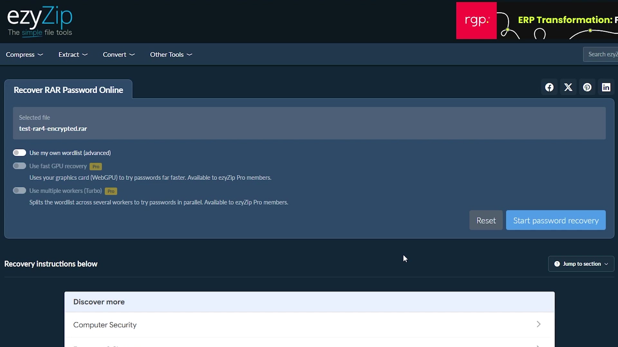Open the rgp ERP Transformation ad banner
Viewport: 618px width, 347px height.
pyautogui.click(x=537, y=21)
